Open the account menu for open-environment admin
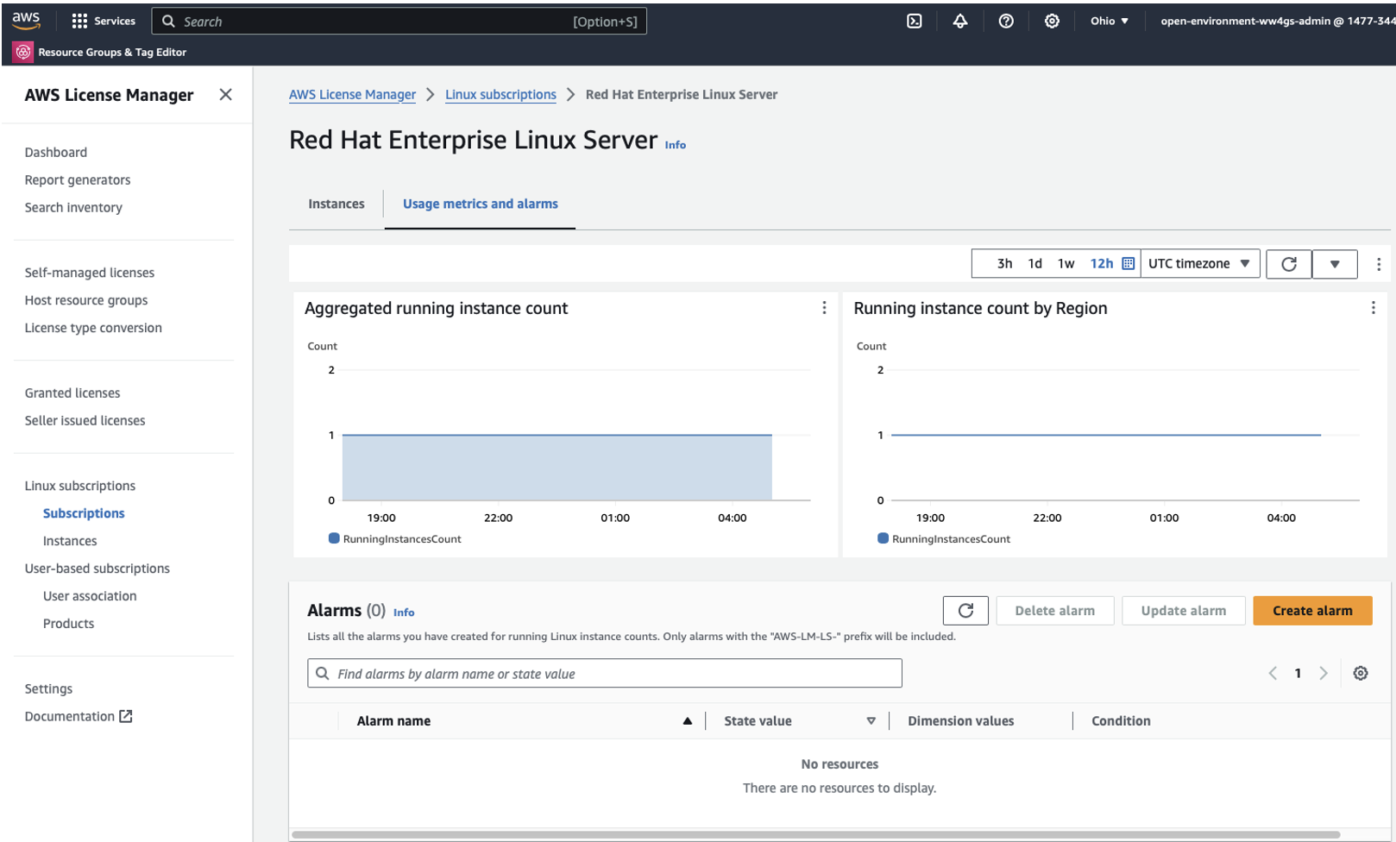Image resolution: width=1396 pixels, height=842 pixels. pos(1277,21)
